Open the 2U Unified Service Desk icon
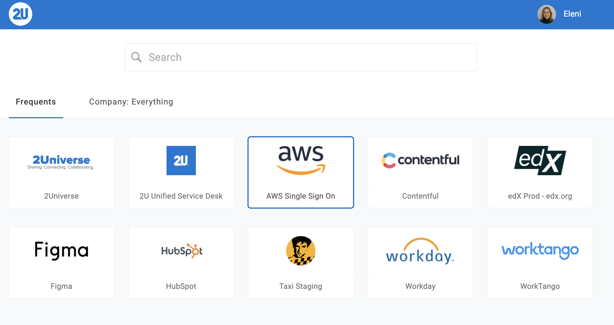 pos(181,160)
